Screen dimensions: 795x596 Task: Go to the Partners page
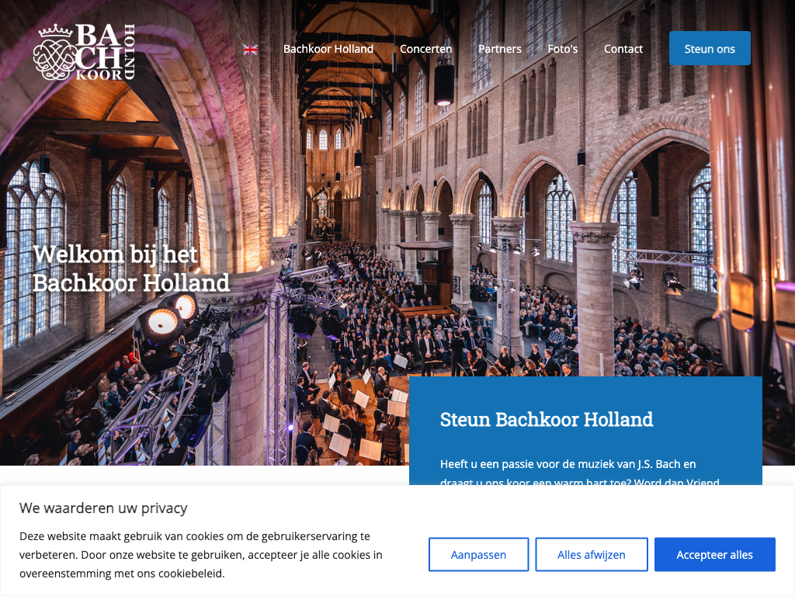click(500, 49)
